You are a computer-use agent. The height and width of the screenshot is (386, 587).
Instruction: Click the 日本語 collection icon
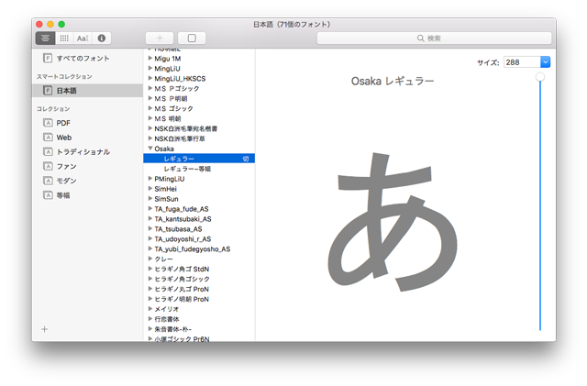tap(48, 90)
